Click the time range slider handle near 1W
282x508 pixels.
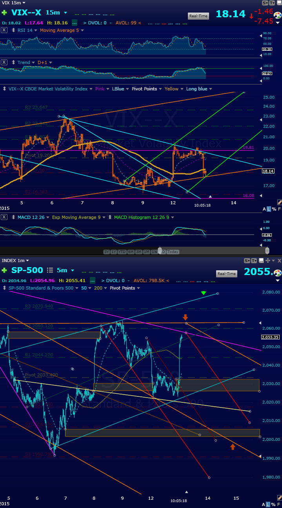pyautogui.click(x=160, y=251)
